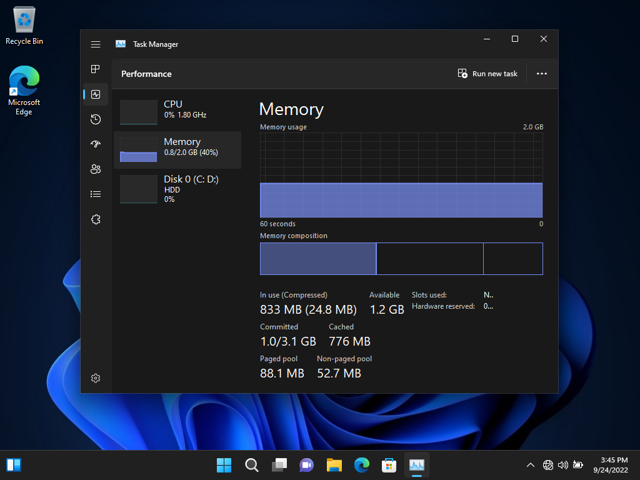Click the Task Manager app icon in title bar
This screenshot has height=480, width=640.
[121, 44]
